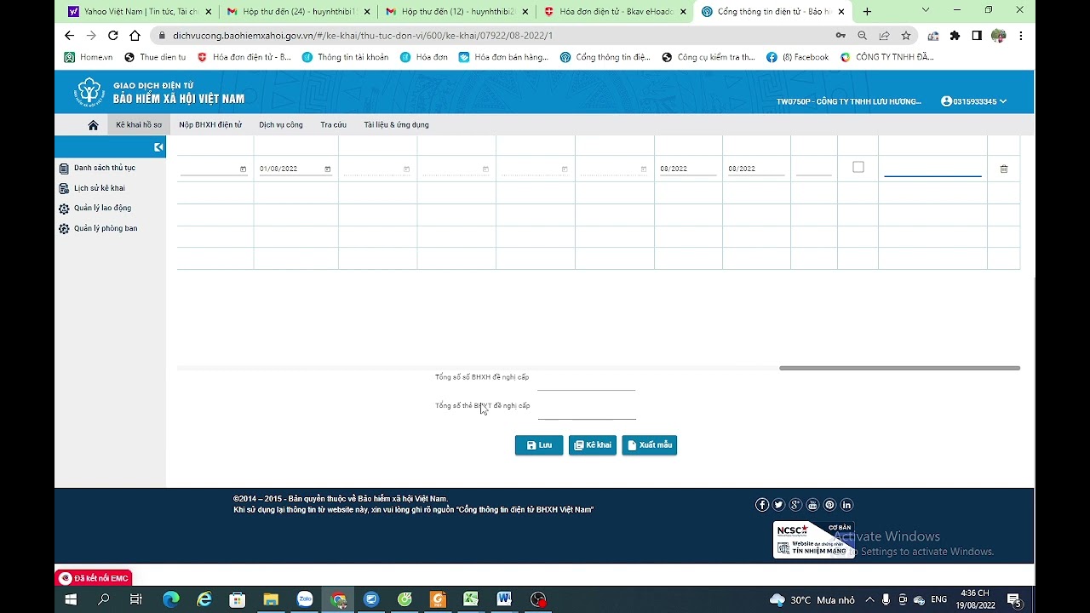This screenshot has width=1090, height=613.
Task: Go to the portal home icon
Action: [93, 125]
